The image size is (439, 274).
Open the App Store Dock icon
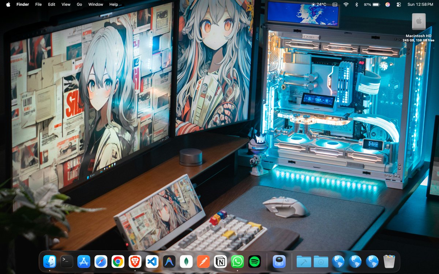pos(84,261)
